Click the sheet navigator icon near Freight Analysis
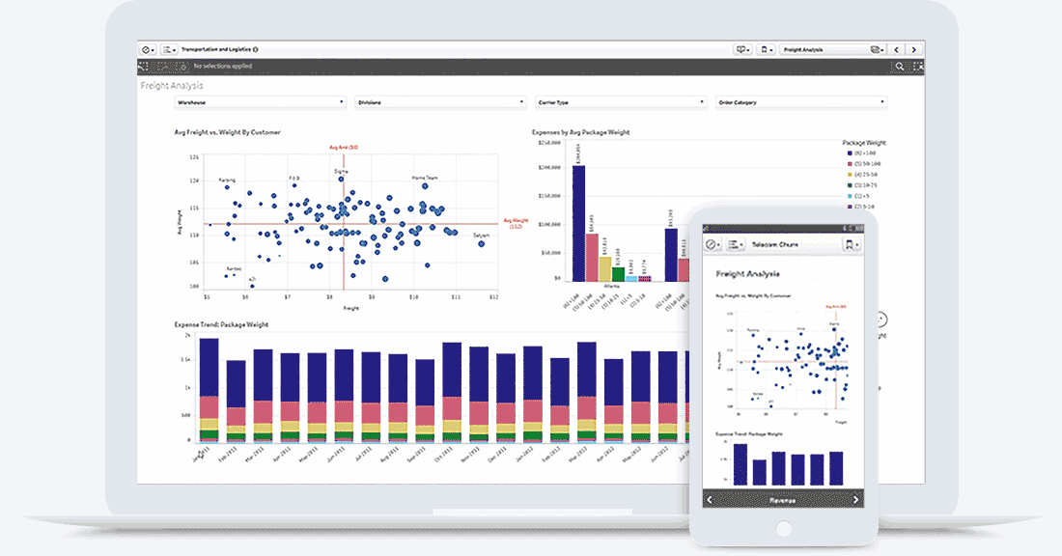This screenshot has width=1062, height=556. pyautogui.click(x=877, y=48)
